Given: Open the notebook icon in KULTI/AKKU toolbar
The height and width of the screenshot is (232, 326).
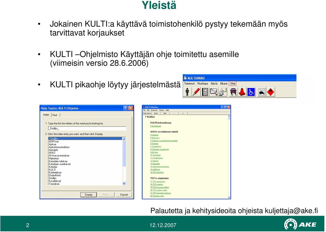Looking at the screenshot, I should coord(205,92).
